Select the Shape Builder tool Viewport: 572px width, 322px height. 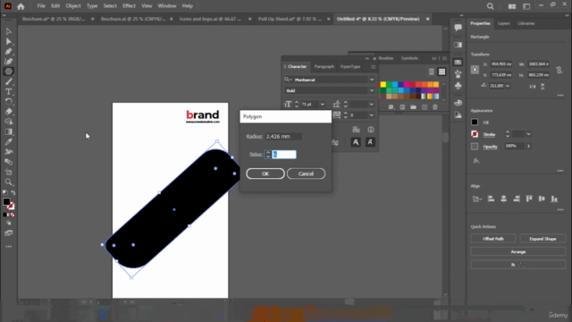pyautogui.click(x=8, y=122)
